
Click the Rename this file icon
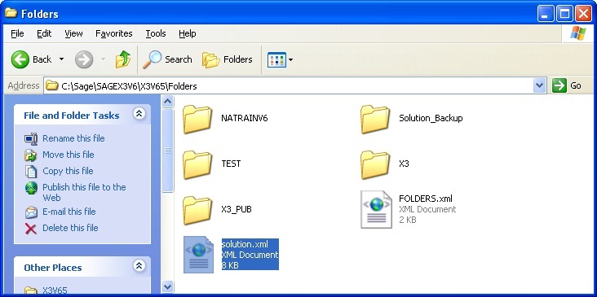coord(31,139)
